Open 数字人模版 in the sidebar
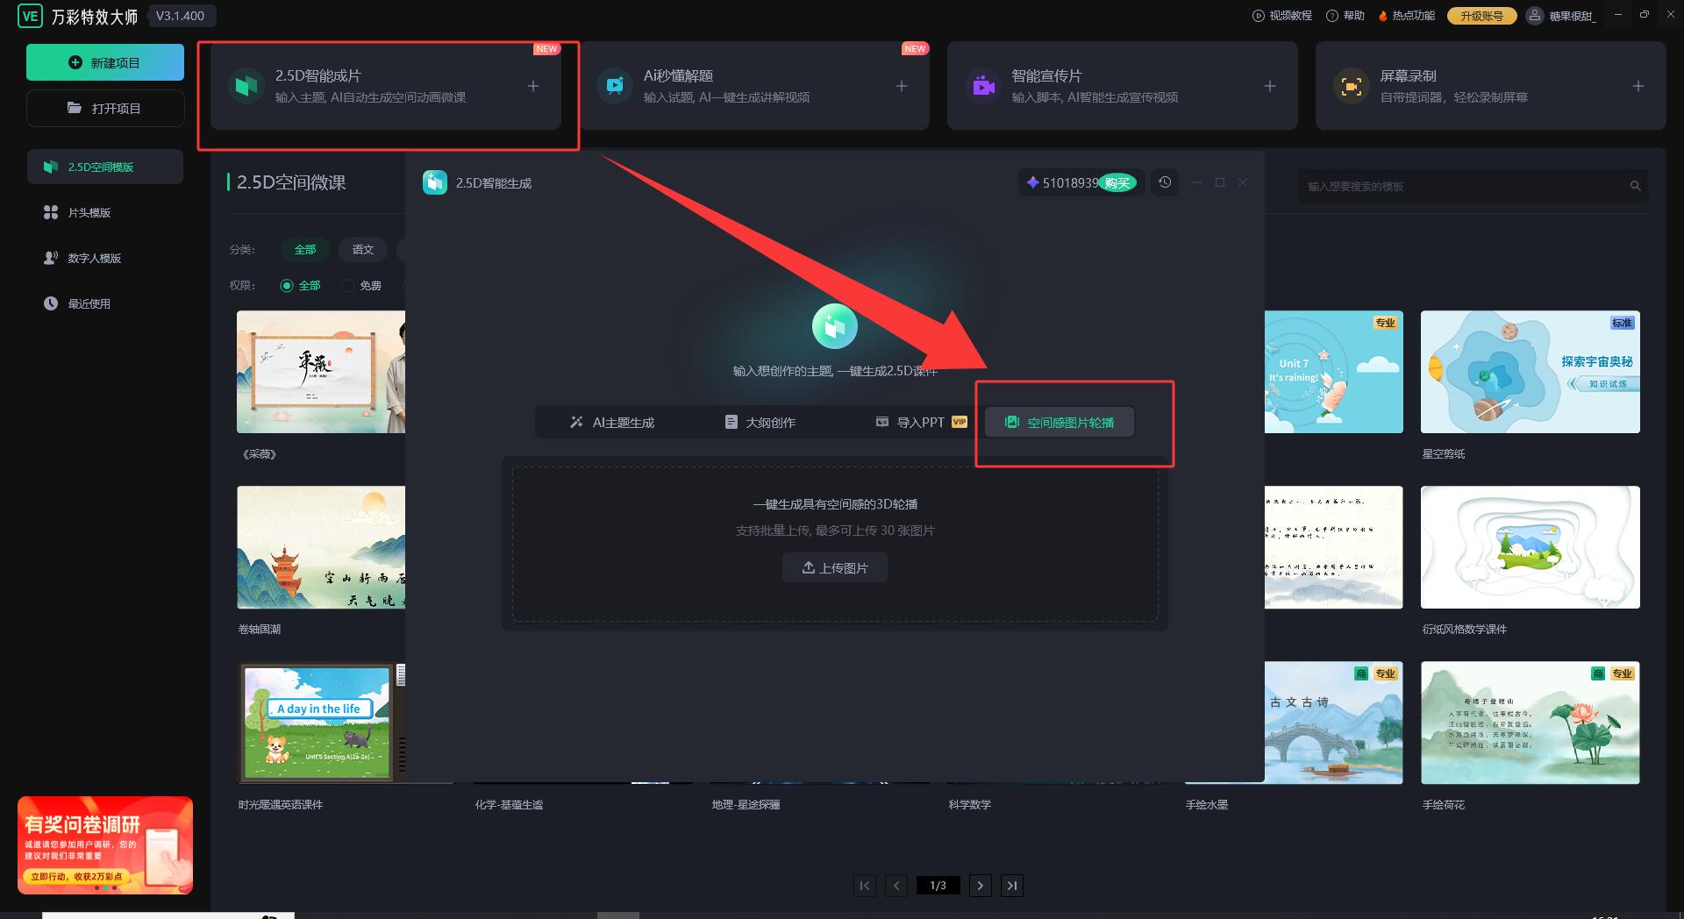This screenshot has width=1684, height=919. (x=94, y=259)
